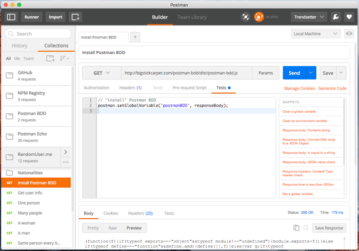Select the 'A woman' request
Viewport: 359px width, 251px height.
click(36, 223)
